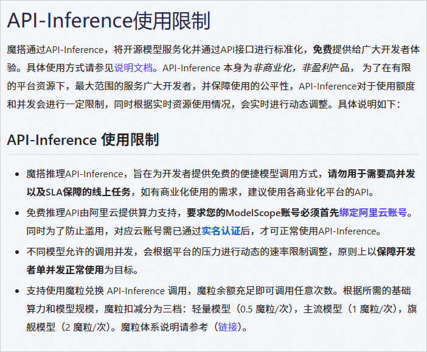427x352 pixels.
Task: Select the page title API-Inference使用限制
Action: (x=109, y=21)
